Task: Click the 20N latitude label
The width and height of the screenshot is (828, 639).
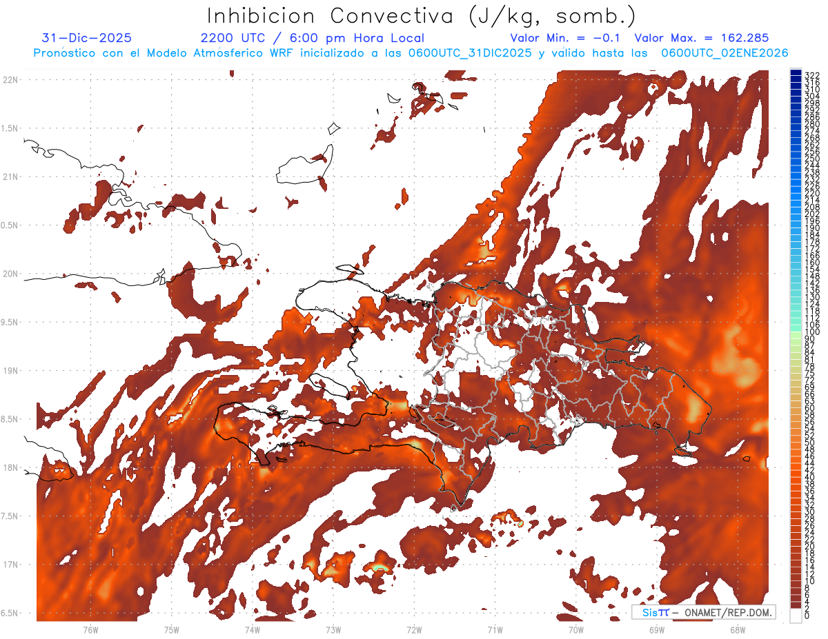Action: [x=10, y=274]
